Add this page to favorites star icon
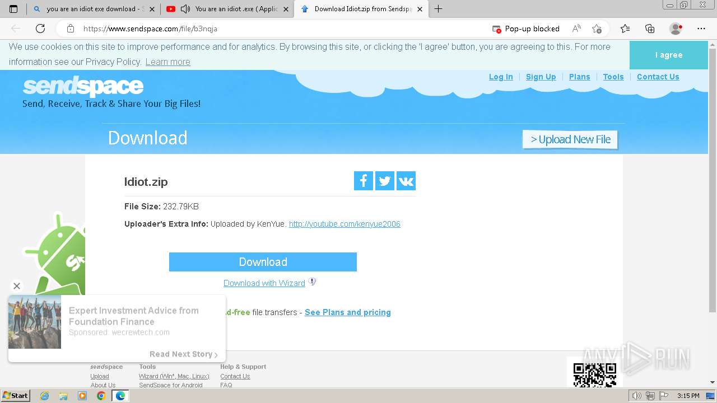Image resolution: width=717 pixels, height=403 pixels. pyautogui.click(x=597, y=29)
